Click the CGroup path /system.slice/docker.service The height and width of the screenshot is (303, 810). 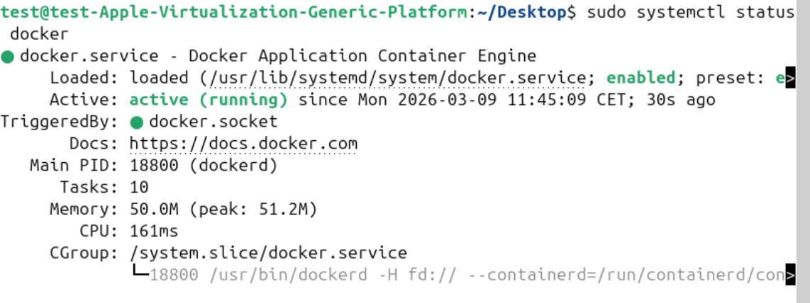pos(268,253)
